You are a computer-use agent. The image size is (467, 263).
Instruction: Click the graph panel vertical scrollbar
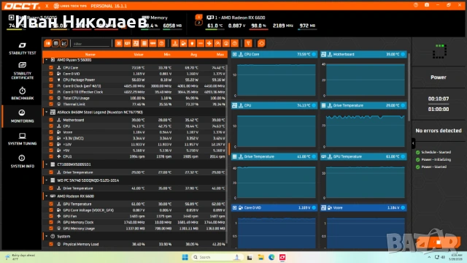pyautogui.click(x=409, y=87)
